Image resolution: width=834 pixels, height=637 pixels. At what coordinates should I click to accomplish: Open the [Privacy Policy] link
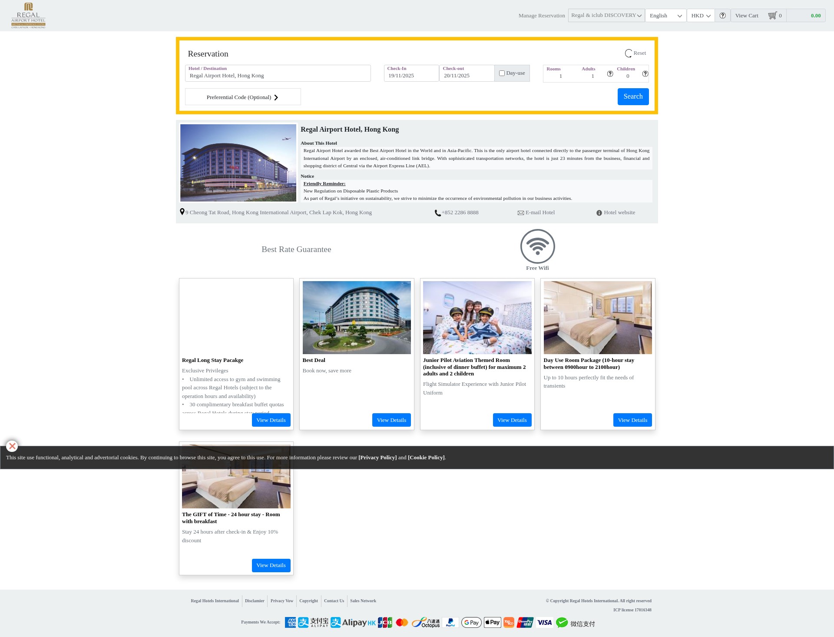377,458
